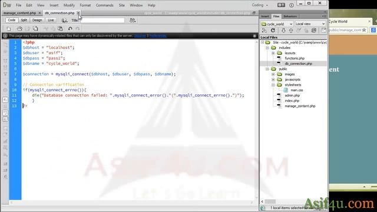Select manage_content.php in the Files tree
Image resolution: width=377 pixels, height=212 pixels.
[300, 106]
